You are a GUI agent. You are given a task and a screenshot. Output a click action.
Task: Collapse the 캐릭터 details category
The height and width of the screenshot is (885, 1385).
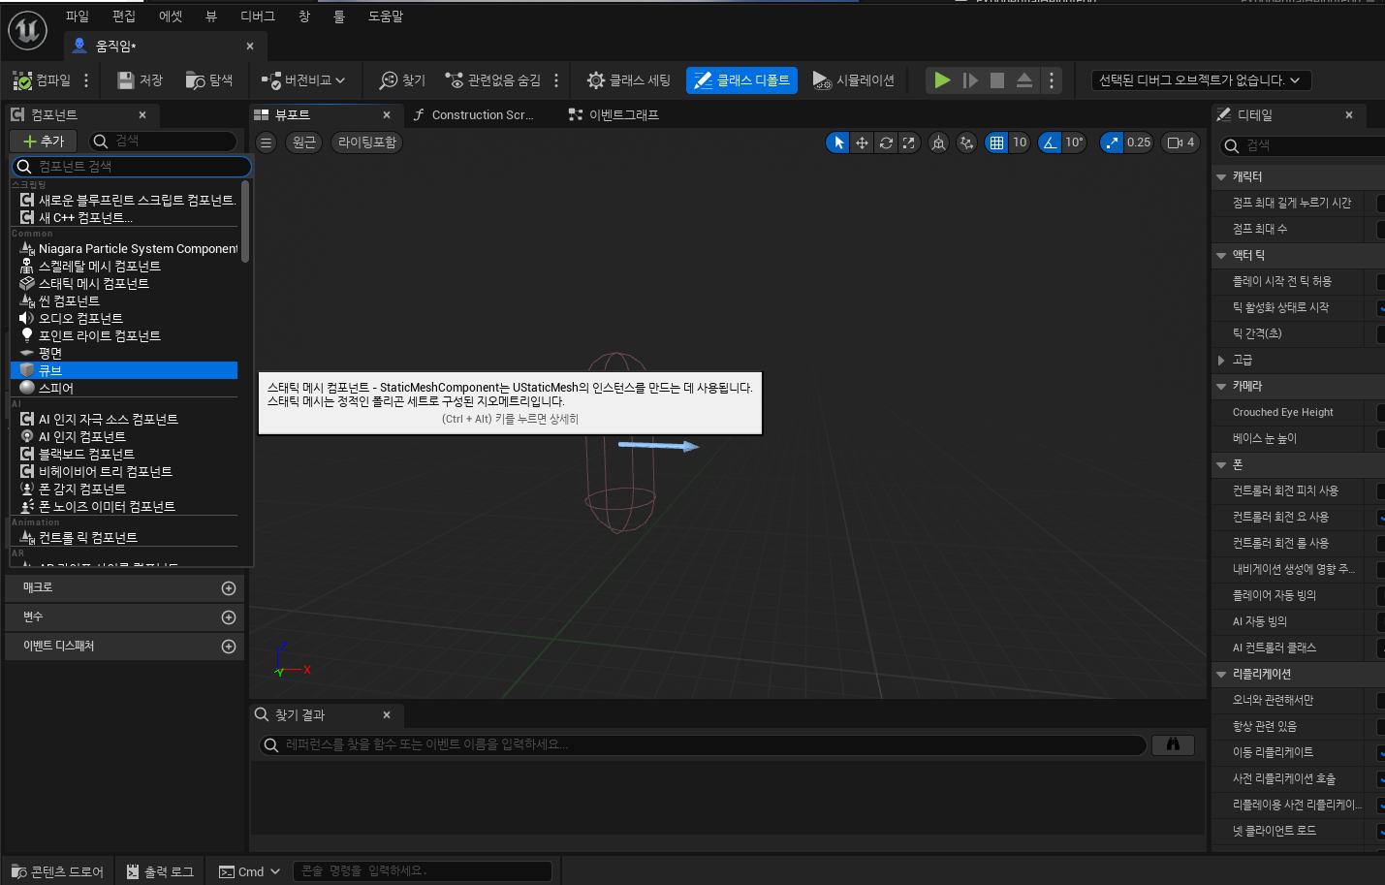(1221, 177)
